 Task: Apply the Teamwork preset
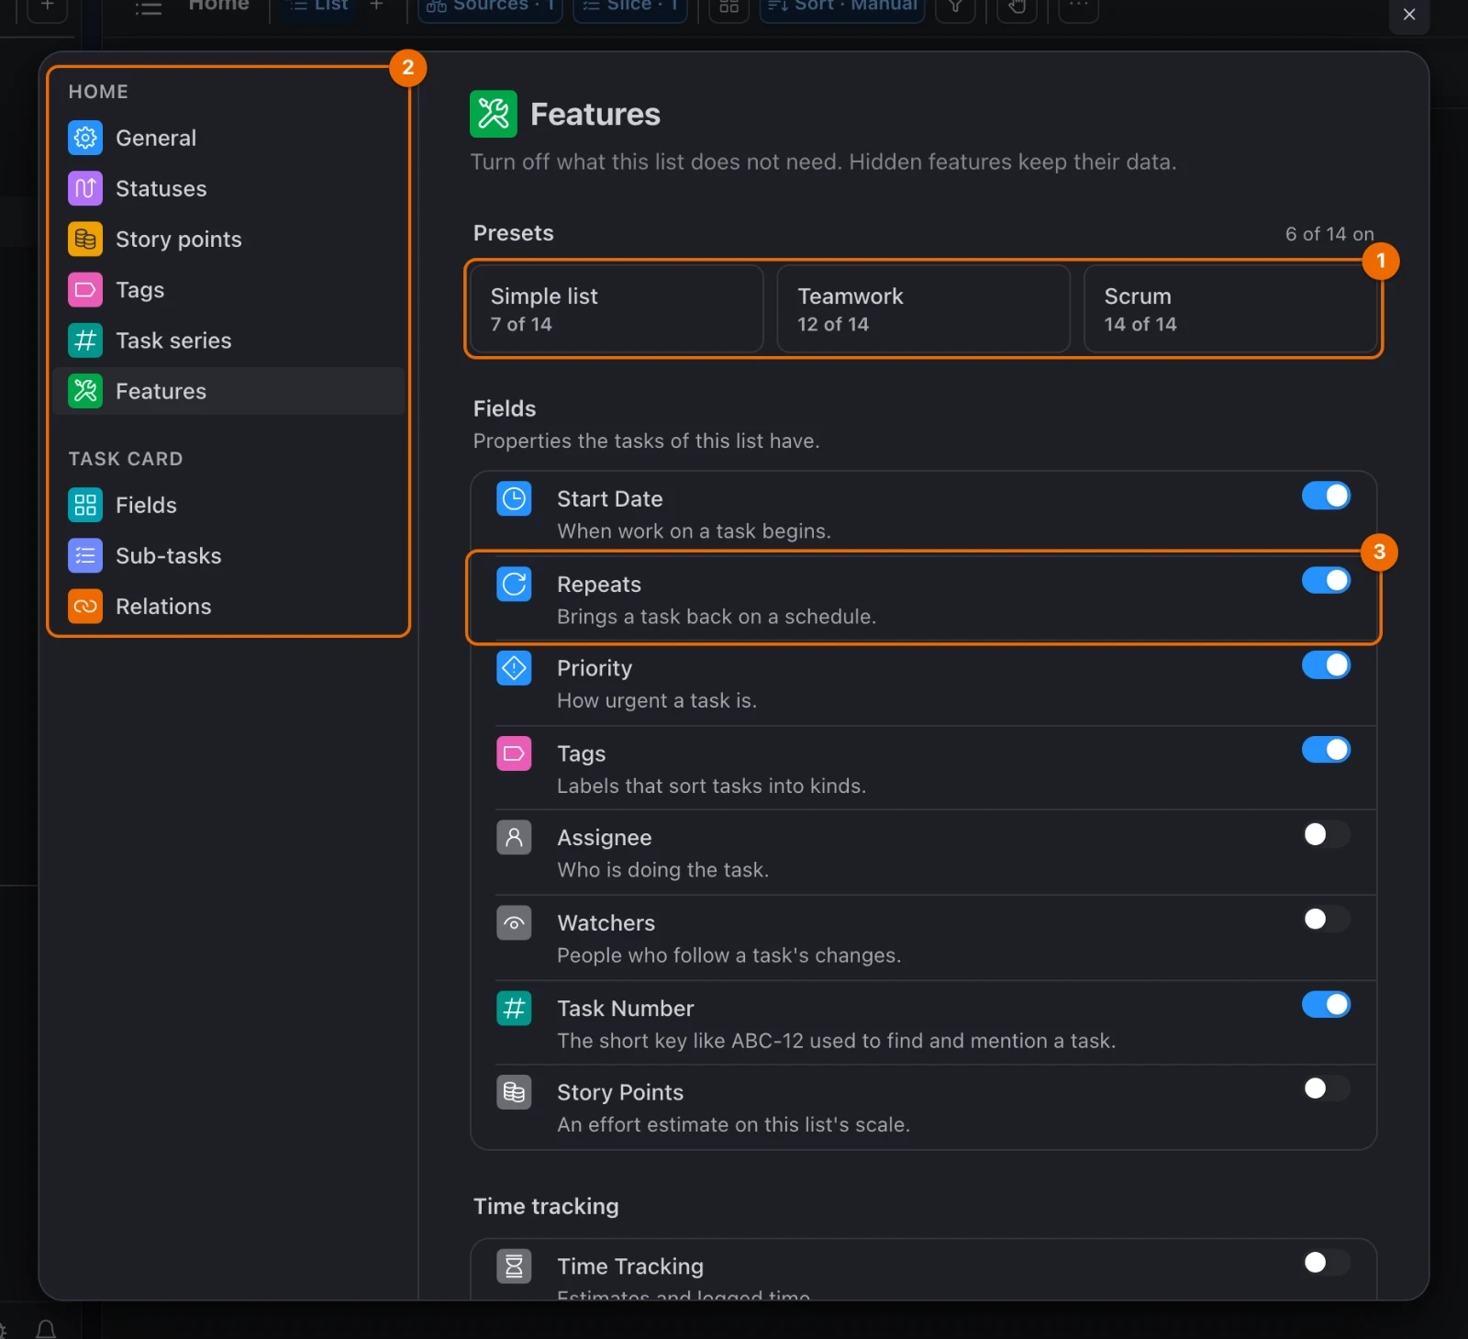(x=923, y=309)
